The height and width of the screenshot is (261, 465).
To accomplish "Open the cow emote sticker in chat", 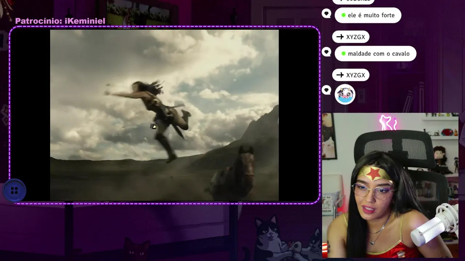I will point(345,94).
